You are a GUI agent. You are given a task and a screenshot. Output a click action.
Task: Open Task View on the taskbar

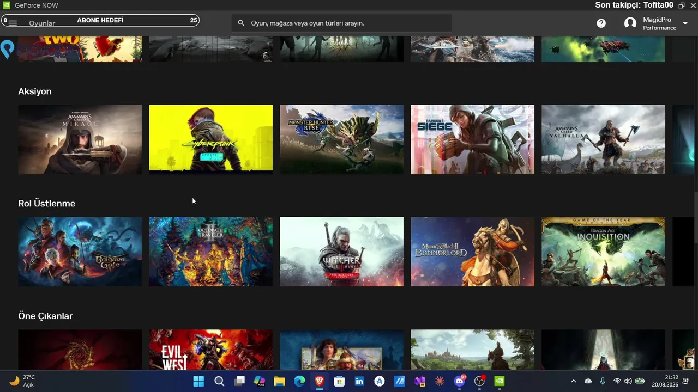click(239, 381)
